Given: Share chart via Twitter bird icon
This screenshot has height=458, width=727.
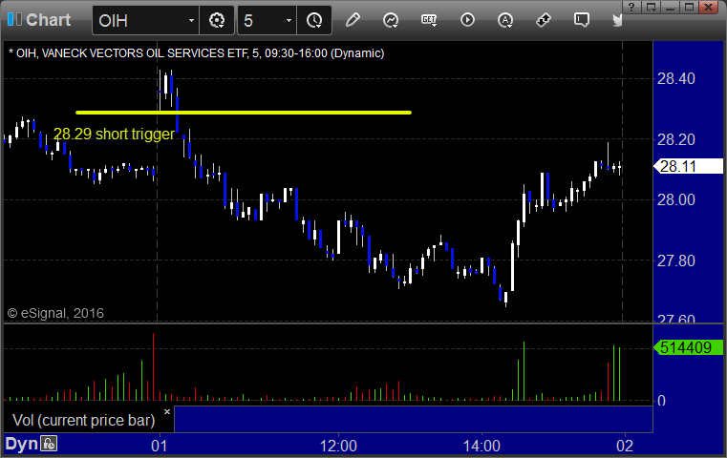Looking at the screenshot, I should 617,20.
